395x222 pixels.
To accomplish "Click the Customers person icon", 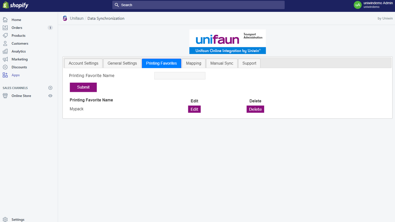I will (5, 43).
